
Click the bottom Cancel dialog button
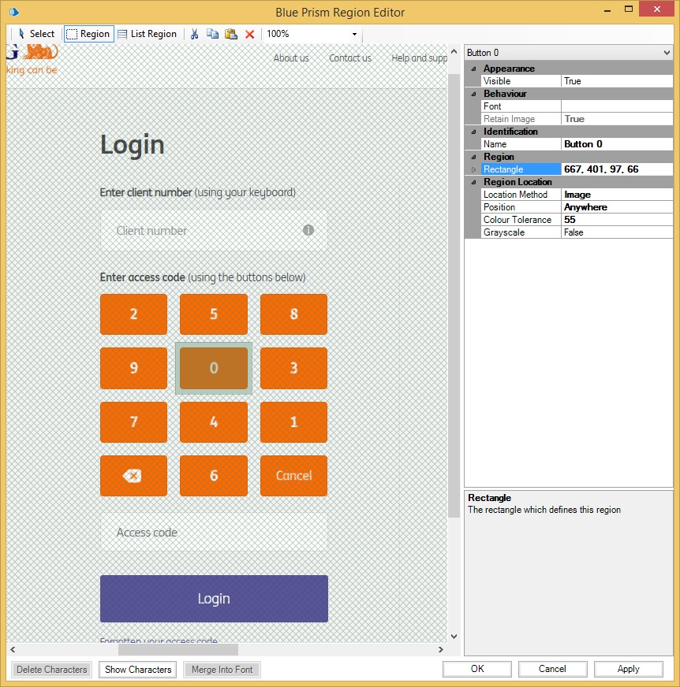[553, 669]
